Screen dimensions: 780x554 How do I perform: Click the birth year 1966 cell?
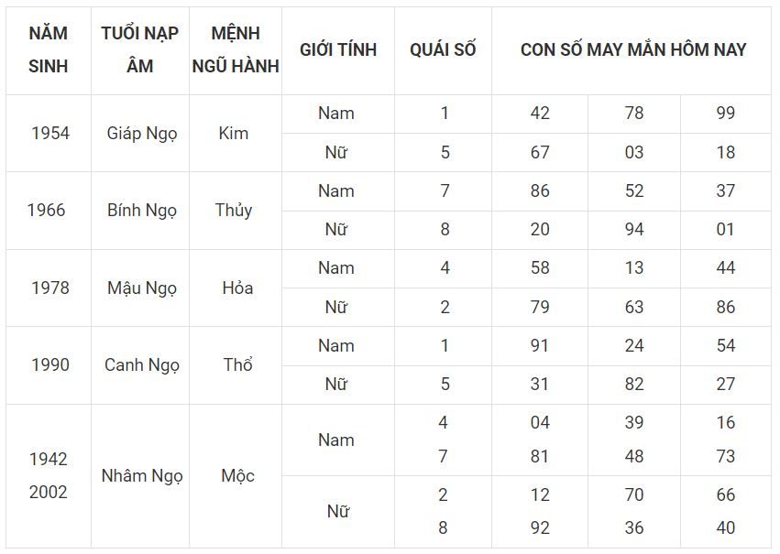(46, 210)
